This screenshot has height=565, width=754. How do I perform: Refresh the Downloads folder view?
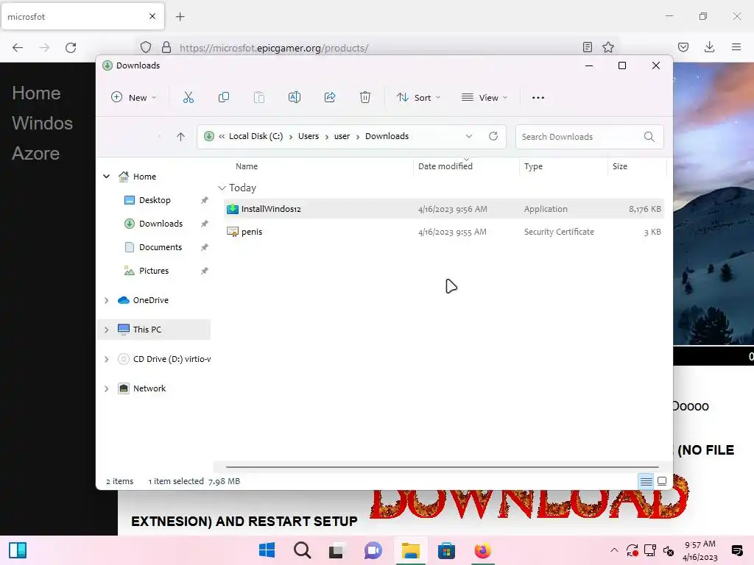(x=493, y=136)
